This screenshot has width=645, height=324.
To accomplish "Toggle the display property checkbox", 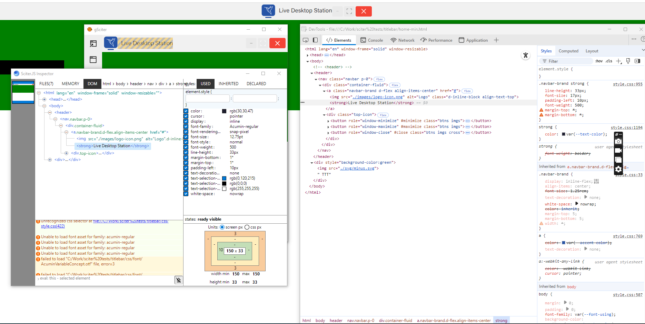I will coord(186,121).
